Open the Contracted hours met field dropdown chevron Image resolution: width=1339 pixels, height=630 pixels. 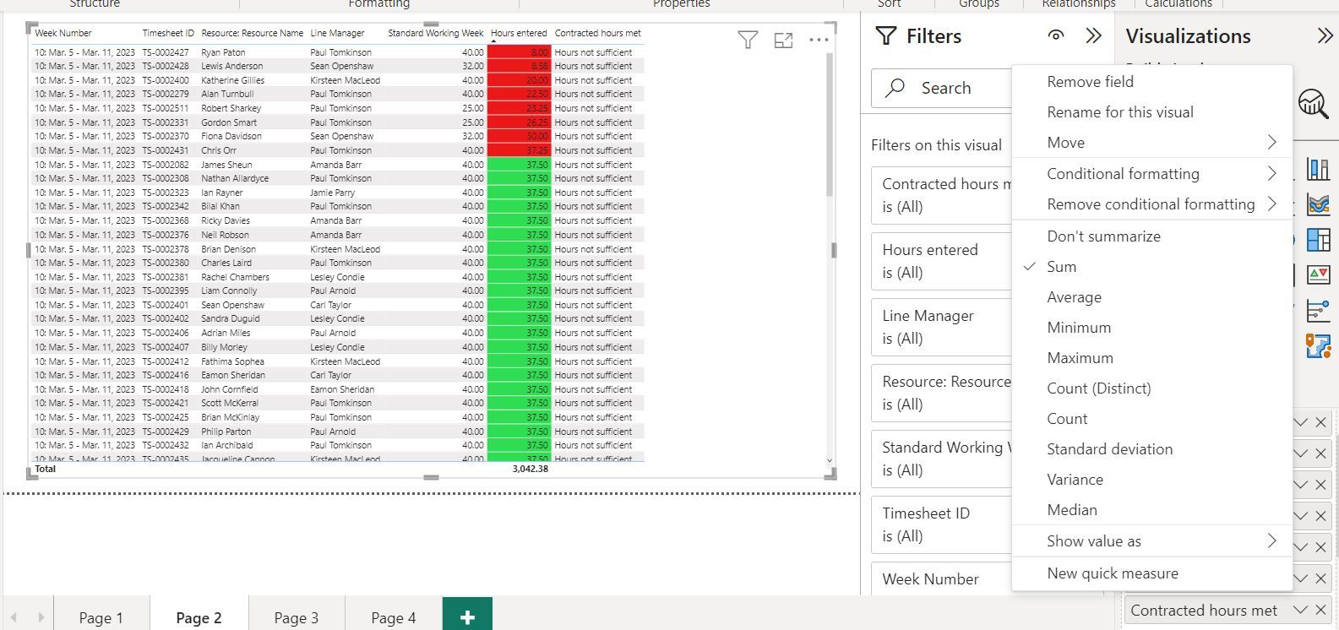pyautogui.click(x=1300, y=610)
